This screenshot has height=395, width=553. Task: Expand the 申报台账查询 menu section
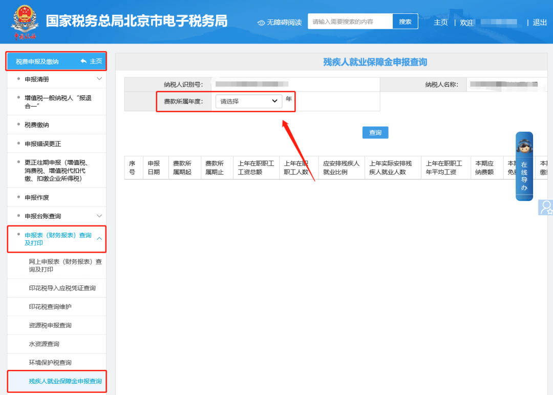pyautogui.click(x=99, y=216)
